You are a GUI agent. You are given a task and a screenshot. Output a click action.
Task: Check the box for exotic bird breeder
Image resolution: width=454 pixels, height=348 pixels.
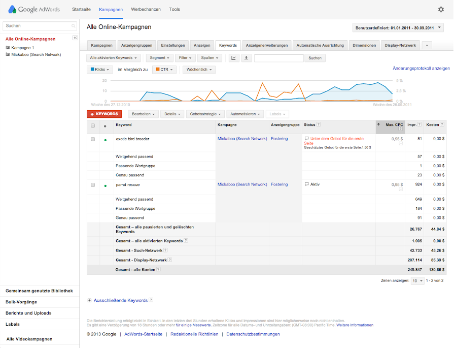click(x=93, y=139)
